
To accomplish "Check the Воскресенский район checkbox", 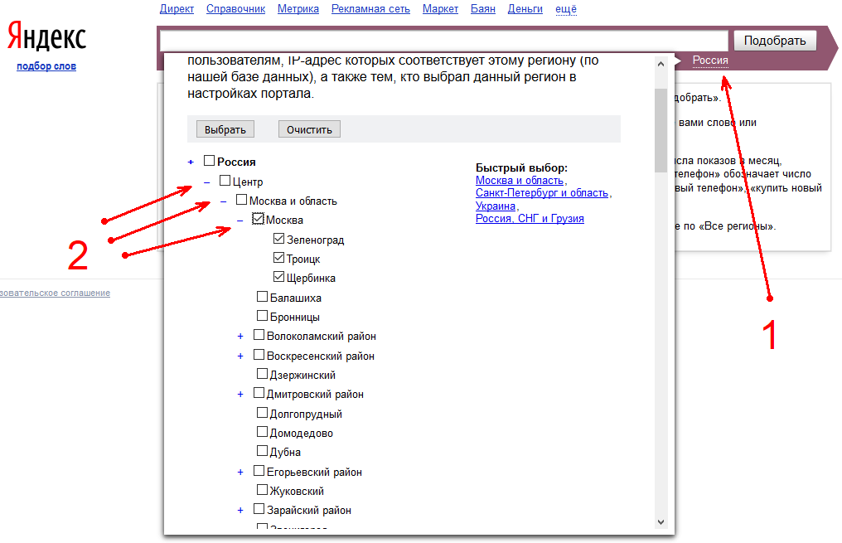I will (259, 355).
